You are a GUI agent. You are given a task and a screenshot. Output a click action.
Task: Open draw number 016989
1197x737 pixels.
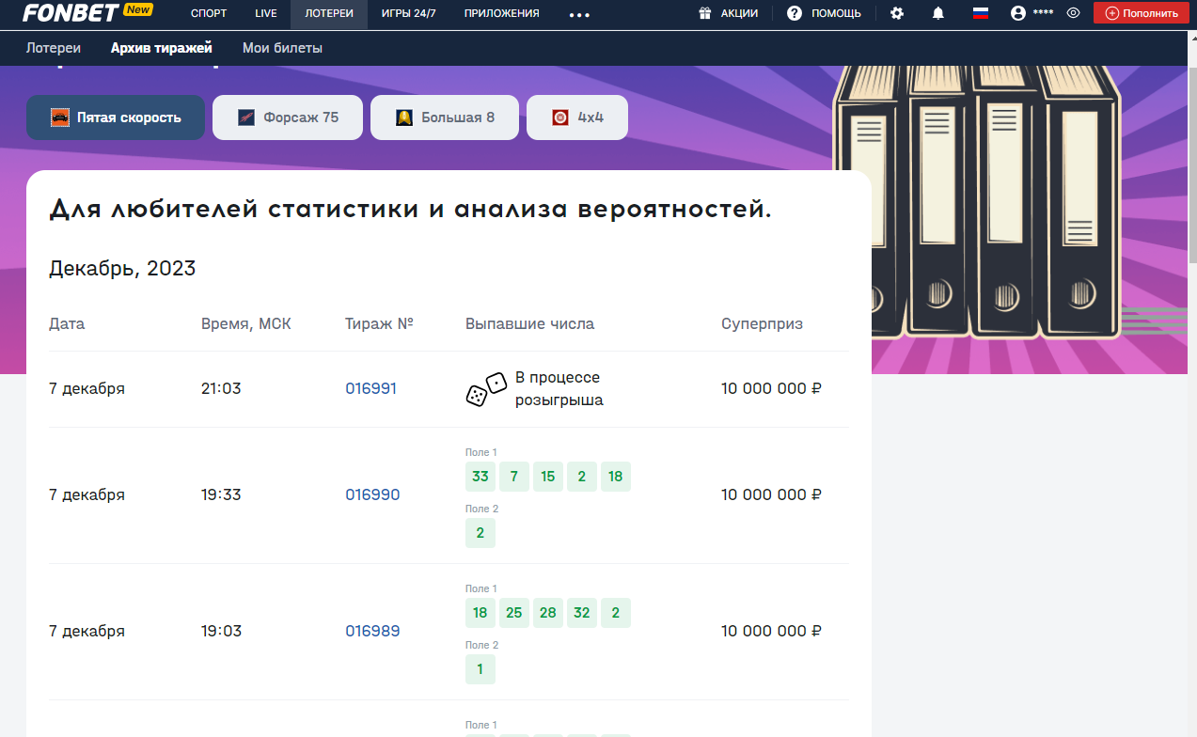tap(372, 631)
